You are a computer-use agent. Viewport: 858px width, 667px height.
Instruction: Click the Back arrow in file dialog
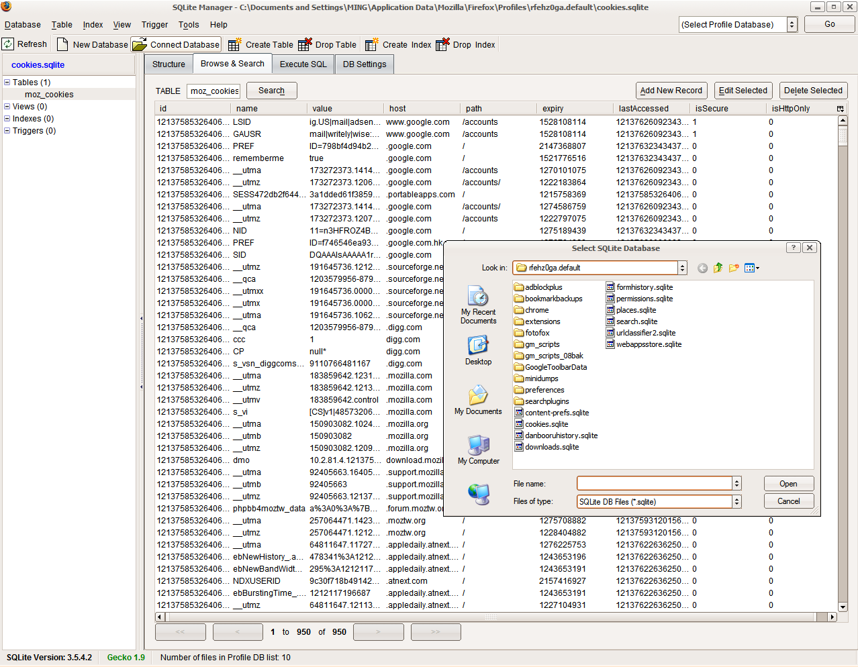click(702, 268)
